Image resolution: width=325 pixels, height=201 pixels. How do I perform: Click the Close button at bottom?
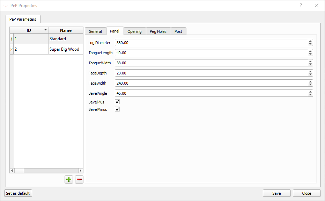coord(306,193)
